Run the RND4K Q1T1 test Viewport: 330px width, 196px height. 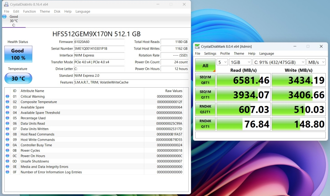[205, 124]
